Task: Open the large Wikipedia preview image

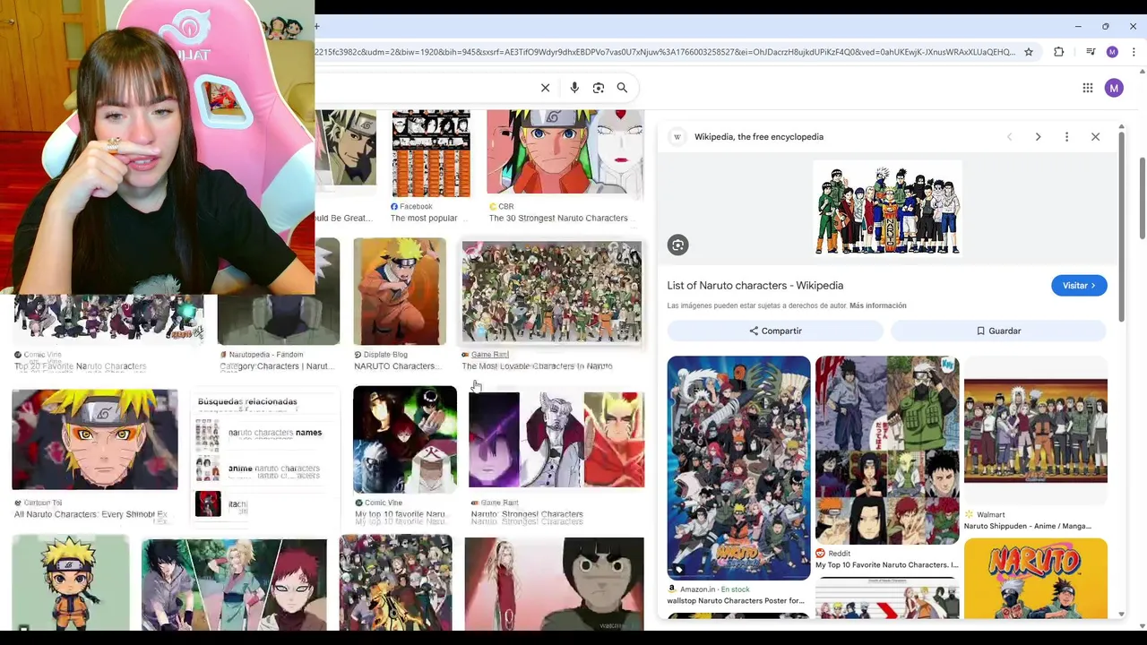Action: point(887,209)
